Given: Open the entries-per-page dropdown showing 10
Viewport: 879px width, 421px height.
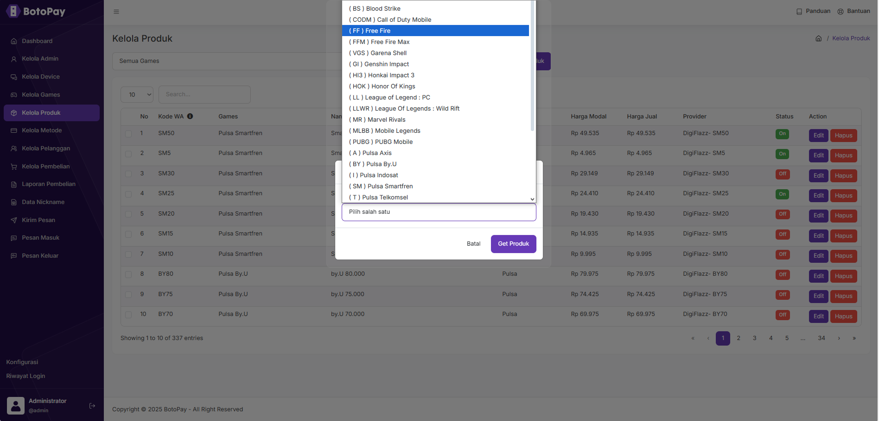Looking at the screenshot, I should pos(137,94).
